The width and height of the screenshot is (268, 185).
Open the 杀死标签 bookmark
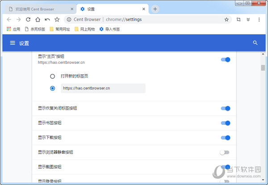pyautogui.click(x=35, y=29)
